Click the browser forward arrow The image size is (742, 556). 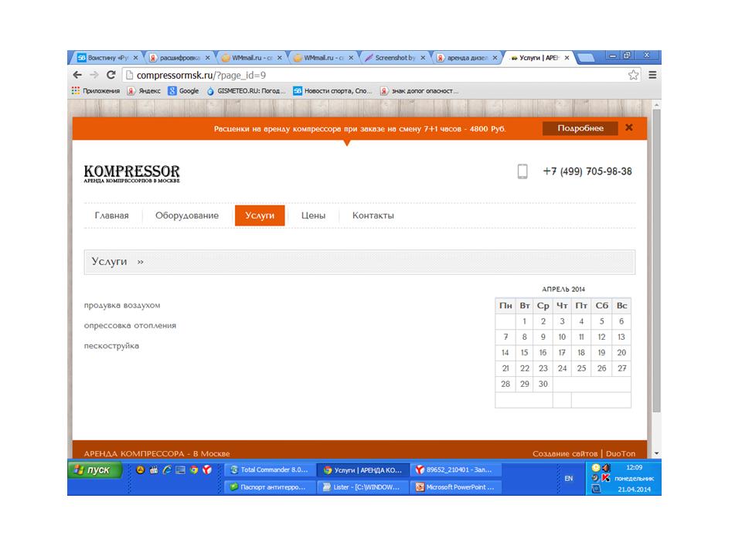coord(94,75)
